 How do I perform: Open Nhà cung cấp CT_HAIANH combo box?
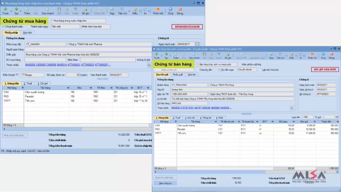[x=45, y=44]
